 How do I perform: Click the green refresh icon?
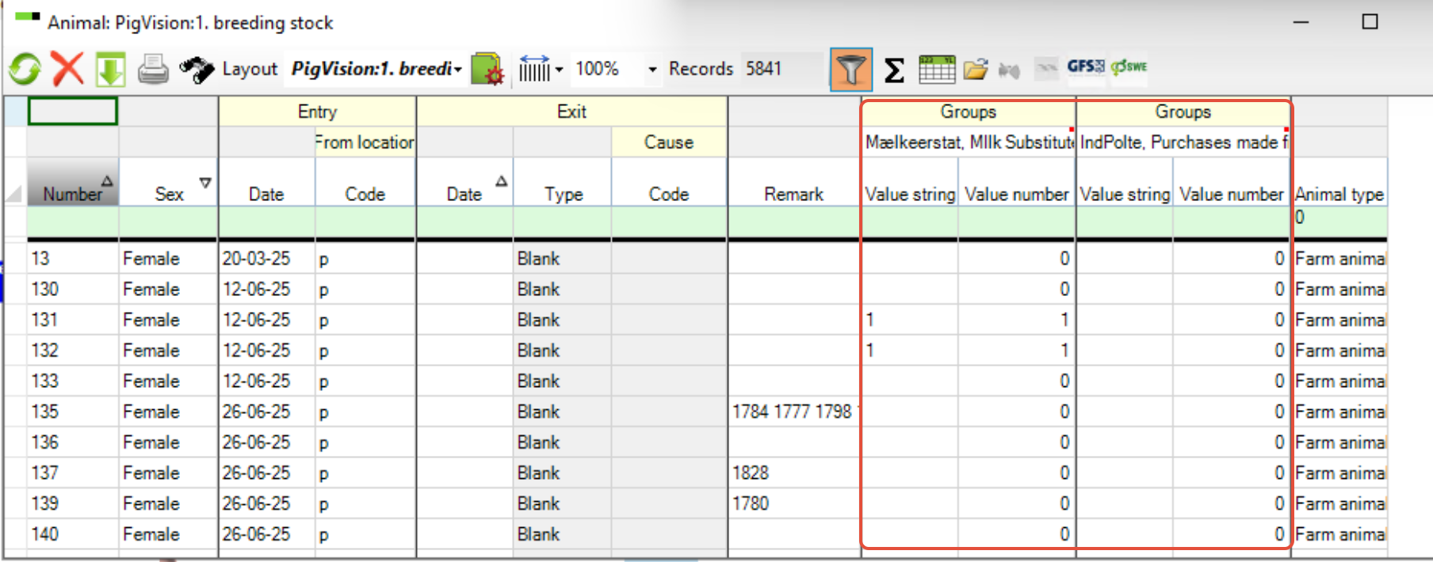coord(25,69)
